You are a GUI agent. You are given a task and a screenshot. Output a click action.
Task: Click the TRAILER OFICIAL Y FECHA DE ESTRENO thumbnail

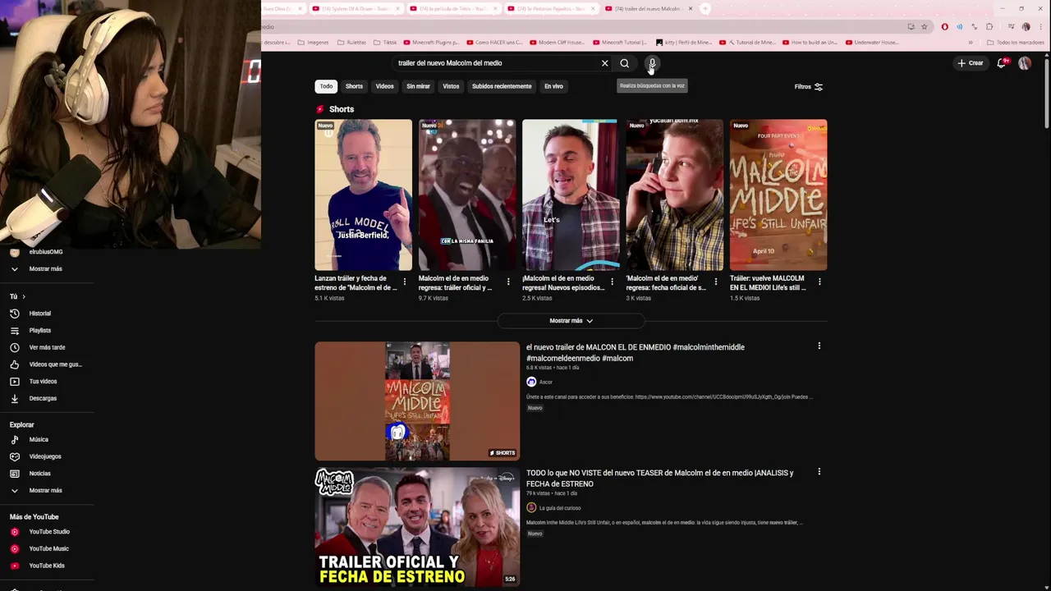[x=417, y=527]
